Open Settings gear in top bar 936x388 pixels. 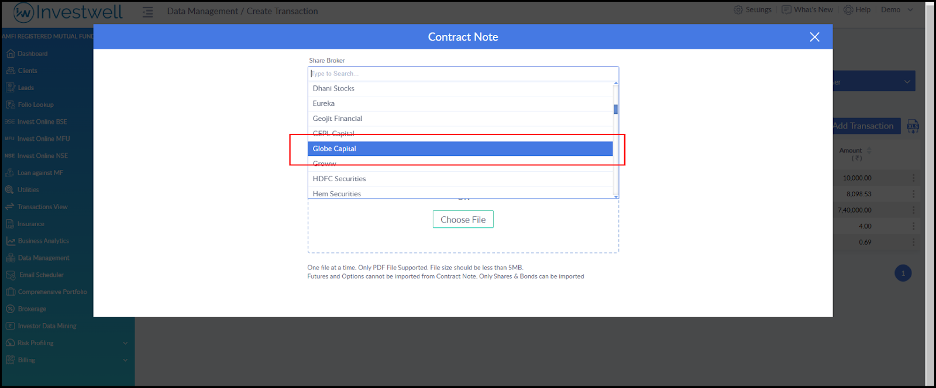752,10
